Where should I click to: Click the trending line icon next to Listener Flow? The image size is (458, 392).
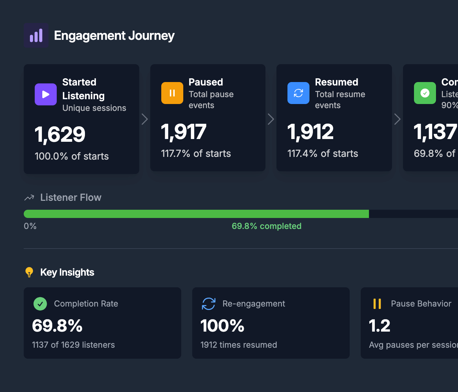29,197
